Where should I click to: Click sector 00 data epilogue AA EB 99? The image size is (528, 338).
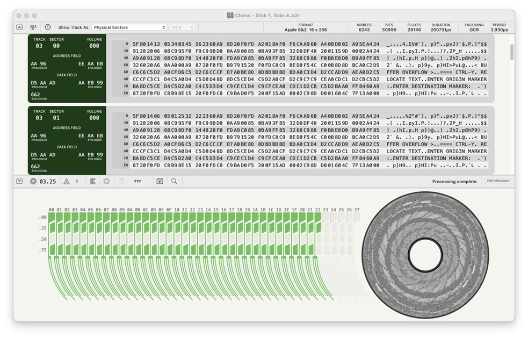pos(91,83)
